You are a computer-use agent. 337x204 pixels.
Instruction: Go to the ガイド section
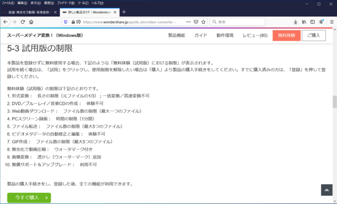point(201,35)
